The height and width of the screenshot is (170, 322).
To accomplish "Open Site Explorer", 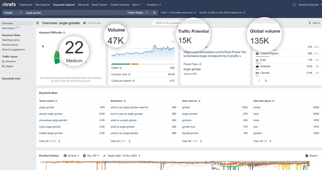I will click(43, 5).
